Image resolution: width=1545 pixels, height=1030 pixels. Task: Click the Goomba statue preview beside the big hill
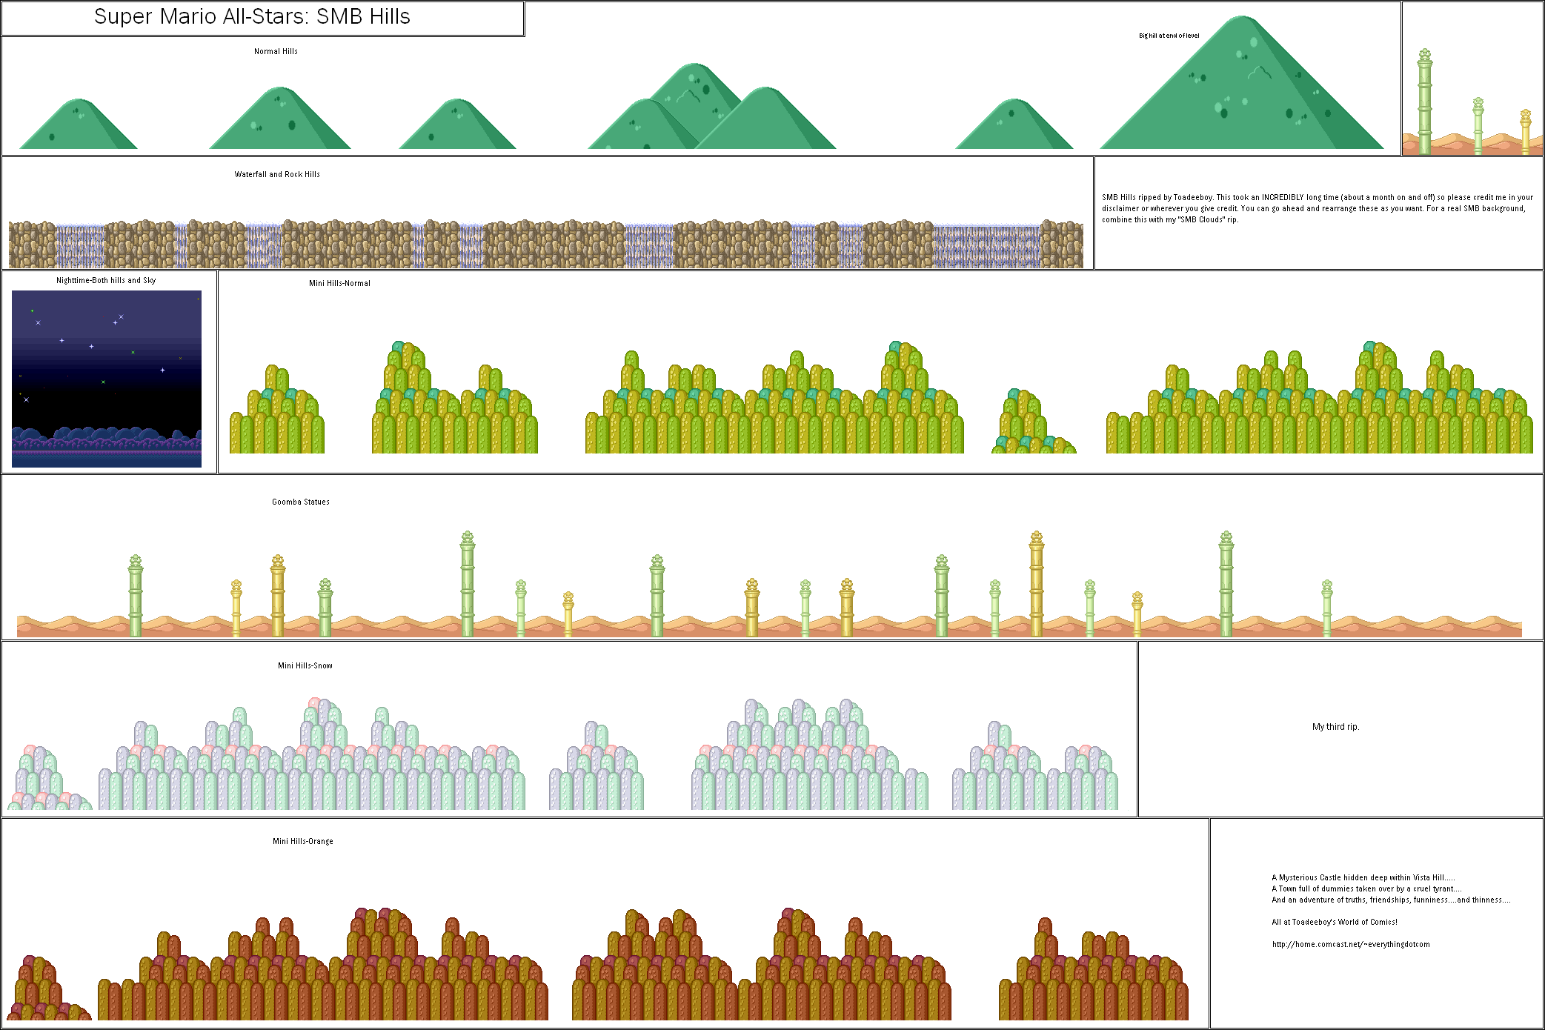coord(1472,102)
